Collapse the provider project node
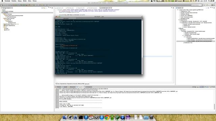The width and height of the screenshot is (216, 121). 2,13
